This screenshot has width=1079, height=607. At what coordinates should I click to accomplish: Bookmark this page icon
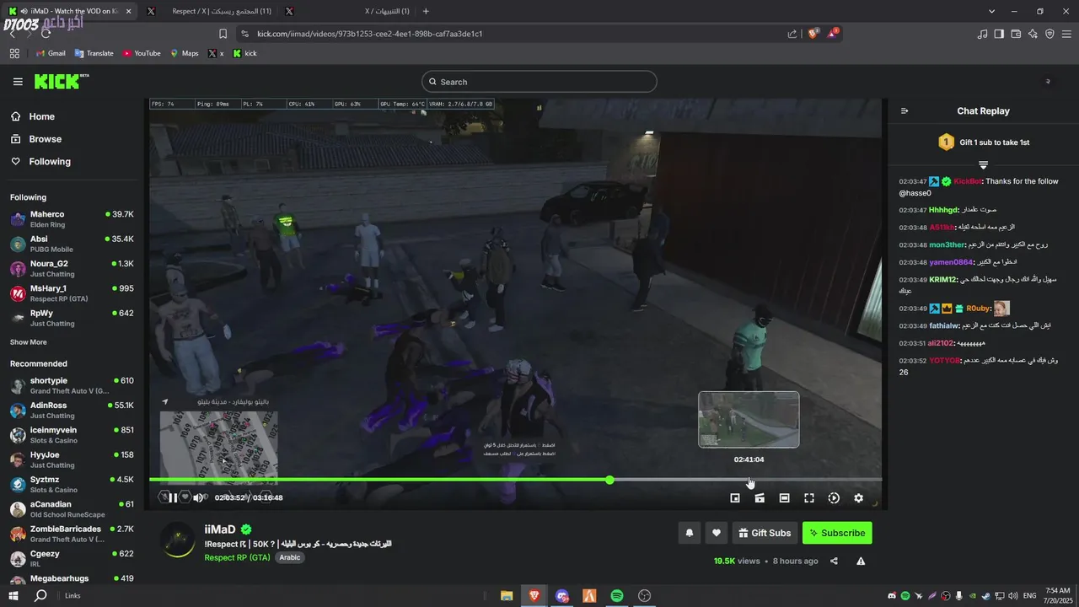(x=223, y=34)
